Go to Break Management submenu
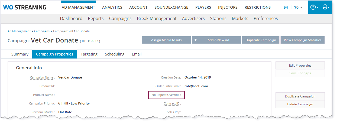Image resolution: width=337 pixels, height=124 pixels. pos(157,18)
